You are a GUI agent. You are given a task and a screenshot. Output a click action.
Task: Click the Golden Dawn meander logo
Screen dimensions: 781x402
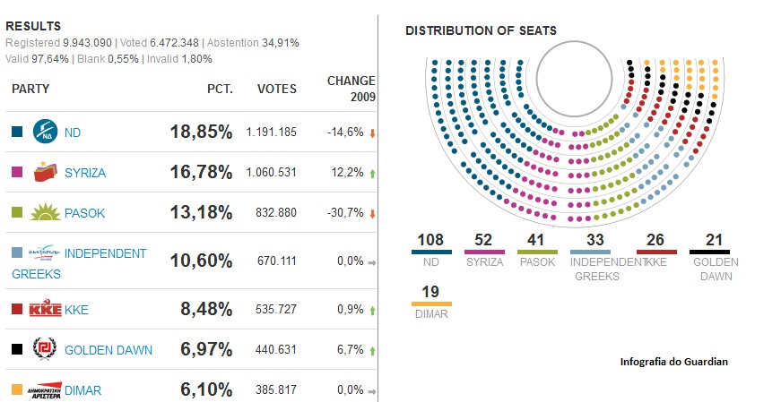(45, 349)
